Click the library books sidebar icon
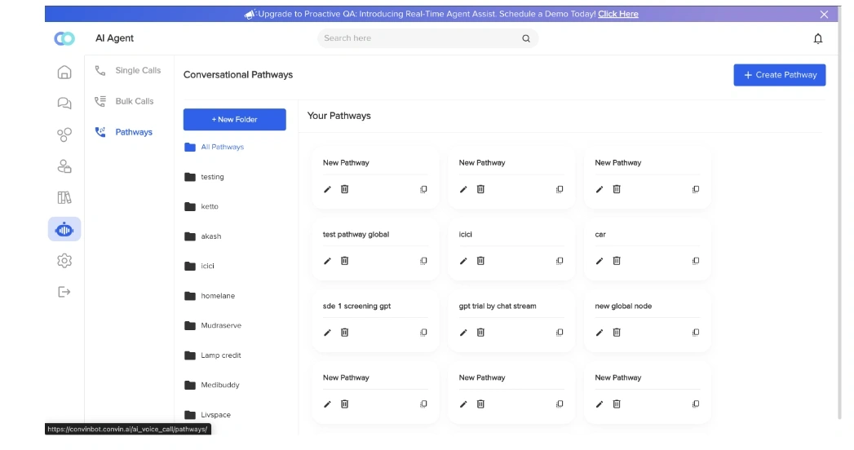 [x=64, y=197]
